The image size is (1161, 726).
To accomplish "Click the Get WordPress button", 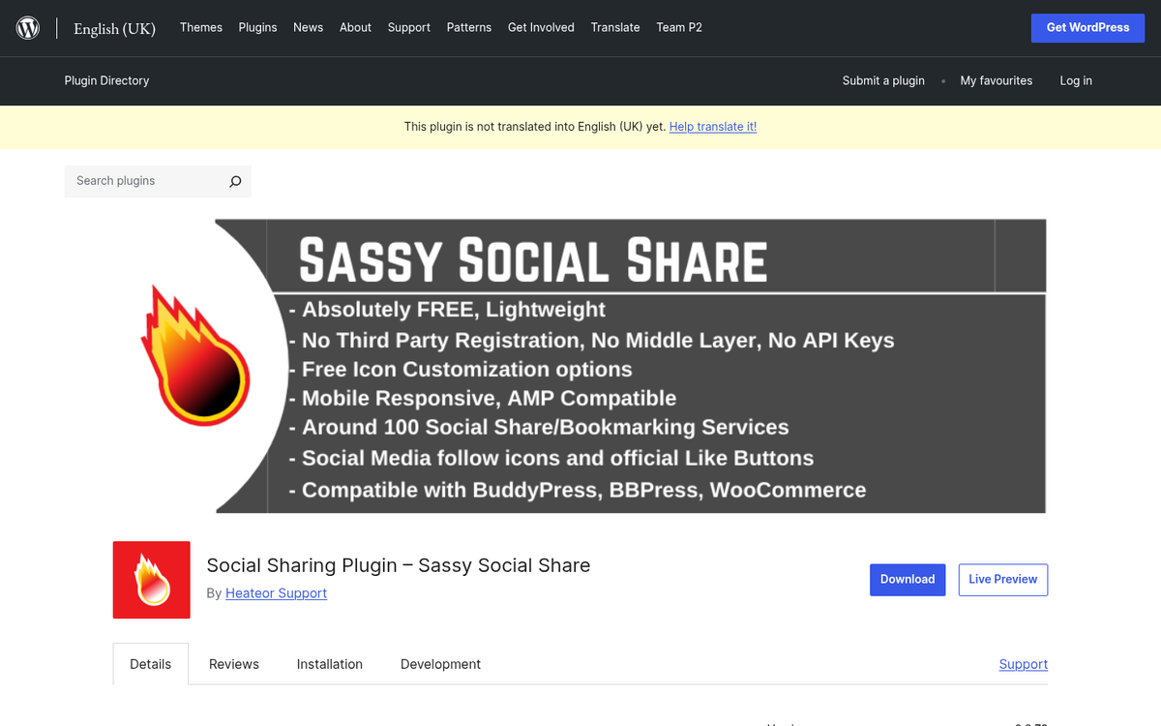I will coord(1087,27).
